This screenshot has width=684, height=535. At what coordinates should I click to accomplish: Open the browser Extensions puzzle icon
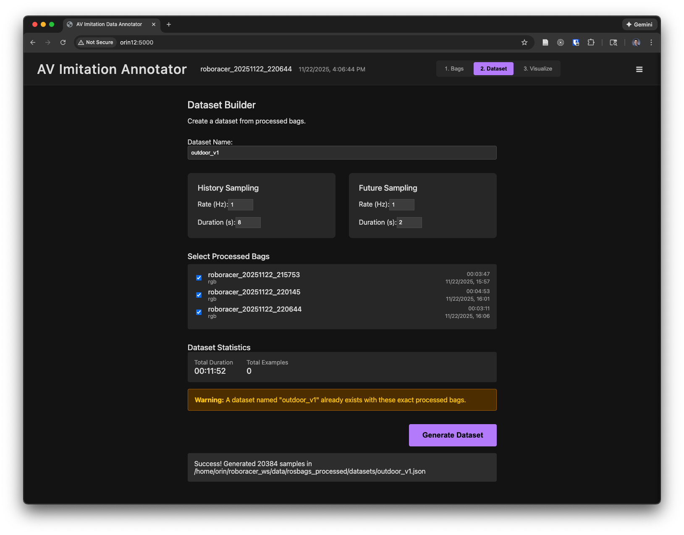591,42
